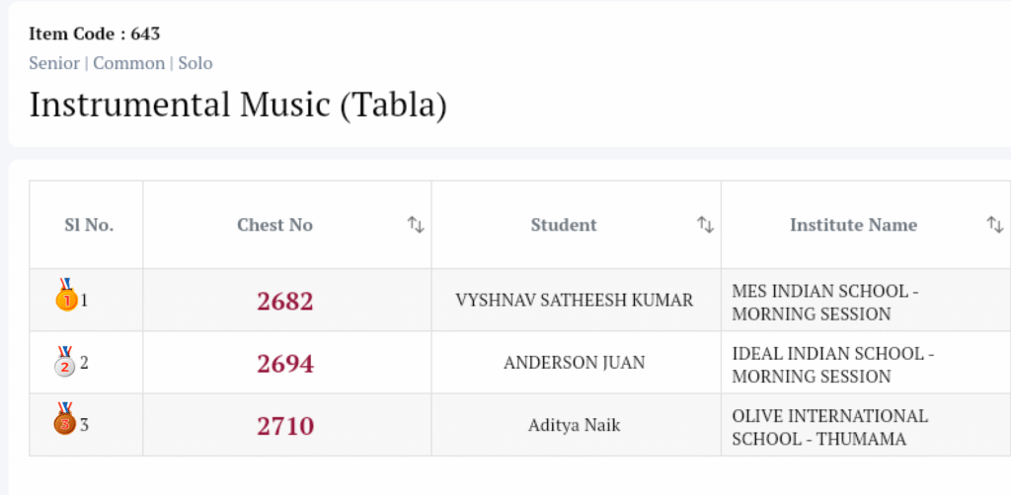Open the Senior category link
Image resolution: width=1011 pixels, height=495 pixels.
54,63
